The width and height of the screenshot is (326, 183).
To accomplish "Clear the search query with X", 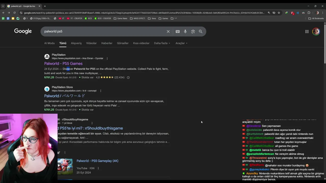I will tap(168, 32).
